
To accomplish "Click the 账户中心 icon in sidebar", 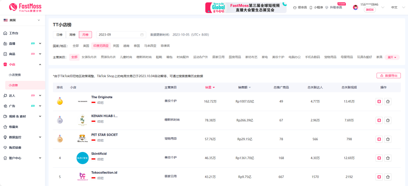I will point(5,158).
